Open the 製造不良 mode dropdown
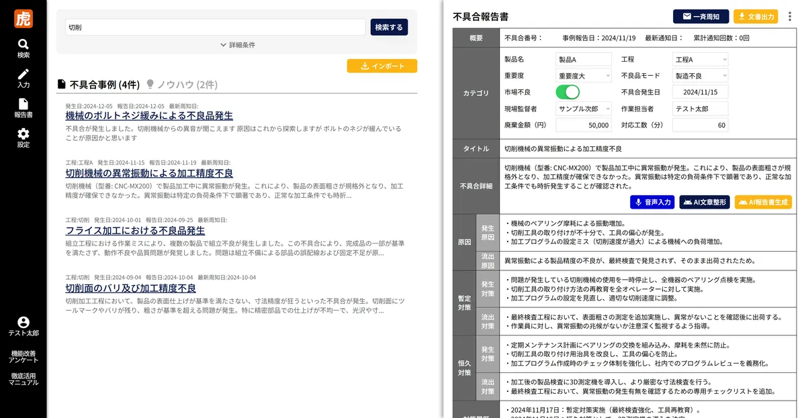 [x=700, y=76]
